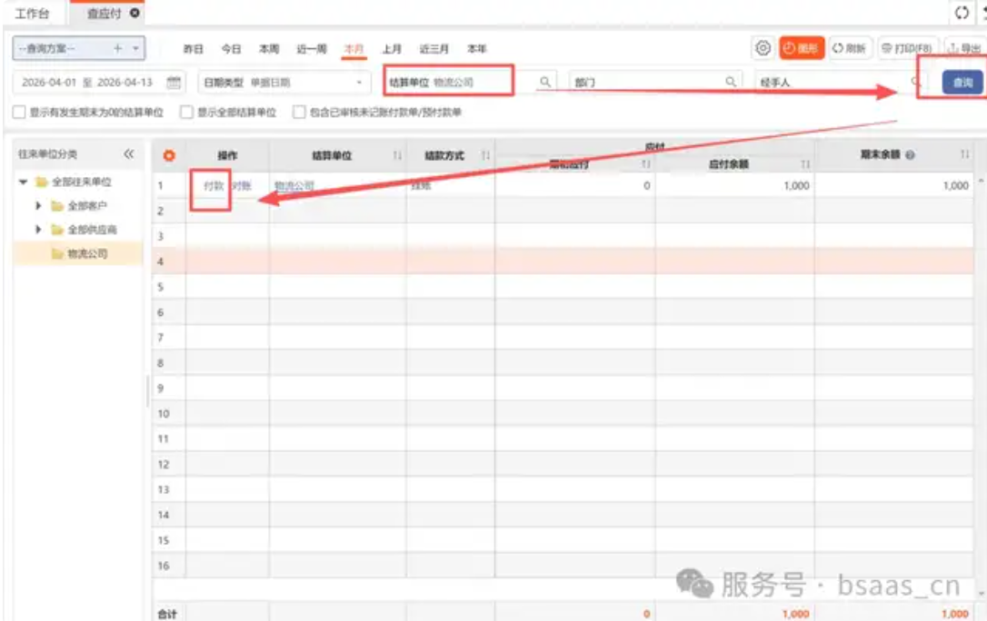Screen dimensions: 987x621
Task: Open the orange column settings gear in table header
Action: point(169,155)
